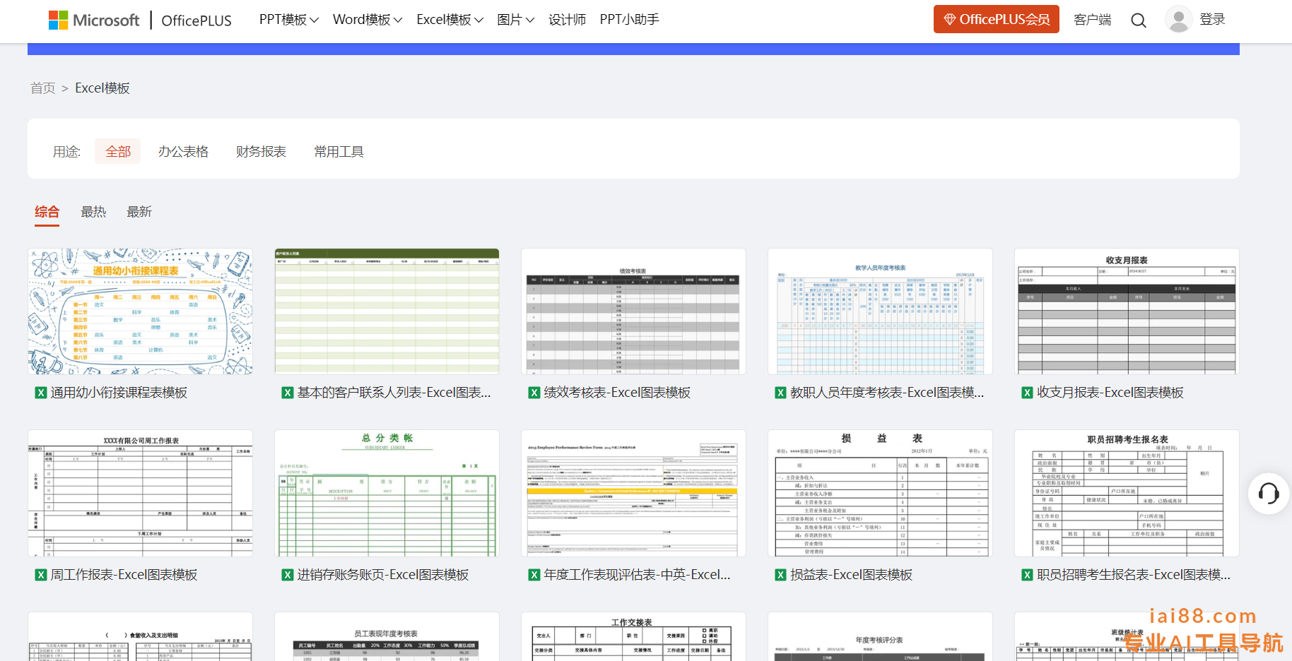Image resolution: width=1292 pixels, height=661 pixels.
Task: Open 工作交接表 template thumbnail
Action: tap(633, 637)
